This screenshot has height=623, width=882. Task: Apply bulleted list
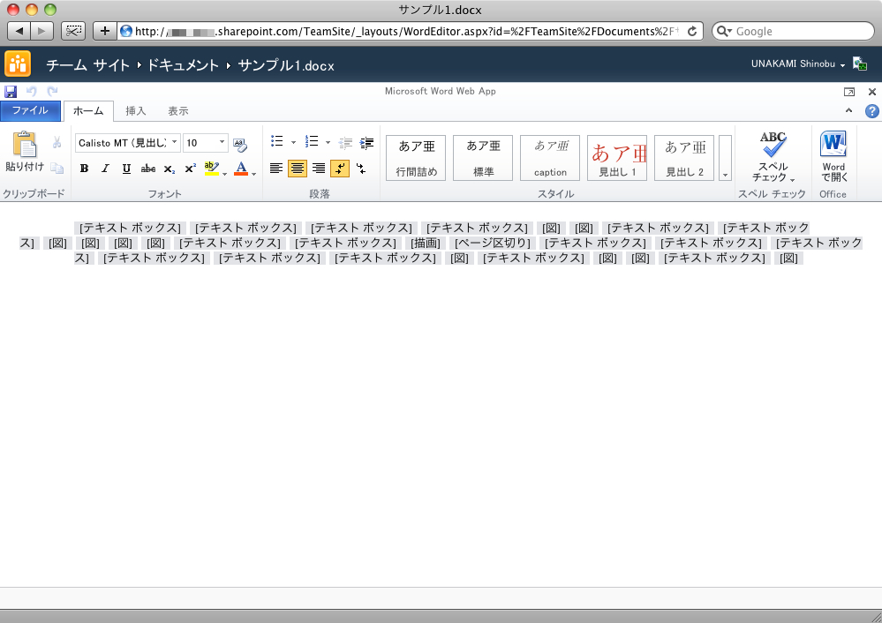pyautogui.click(x=276, y=141)
